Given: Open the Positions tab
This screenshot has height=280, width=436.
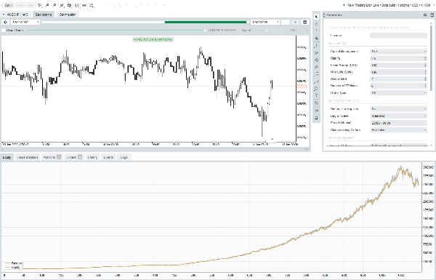Looking at the screenshot, I should 52,157.
